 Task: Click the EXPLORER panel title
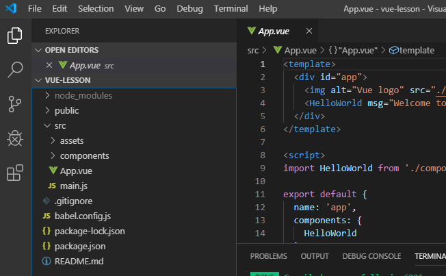click(62, 31)
